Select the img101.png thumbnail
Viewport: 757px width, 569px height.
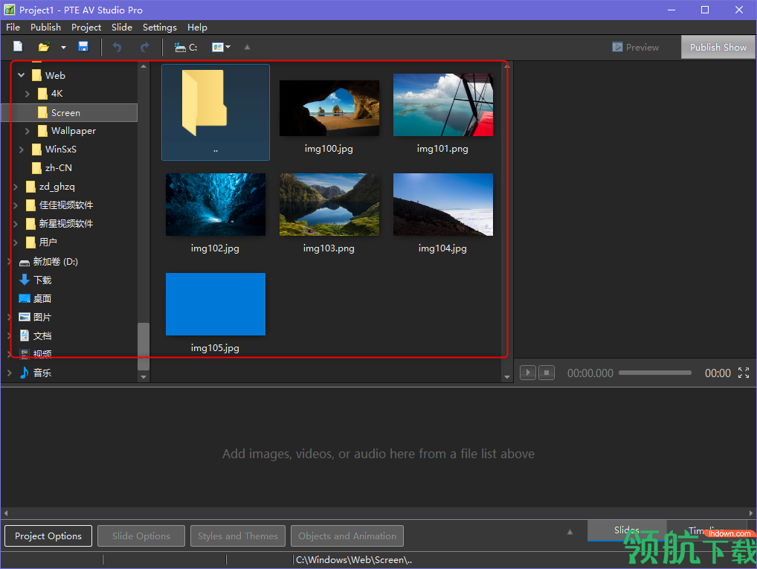click(x=443, y=105)
